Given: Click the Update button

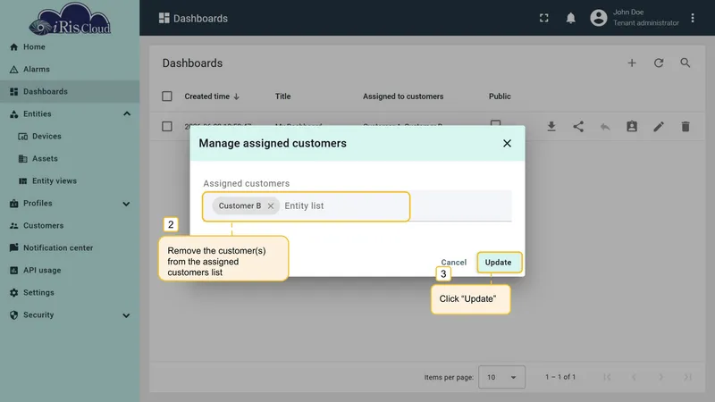Looking at the screenshot, I should (500, 262).
